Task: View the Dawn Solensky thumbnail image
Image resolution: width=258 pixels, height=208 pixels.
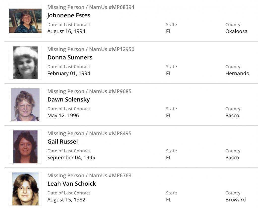Action: 25,105
